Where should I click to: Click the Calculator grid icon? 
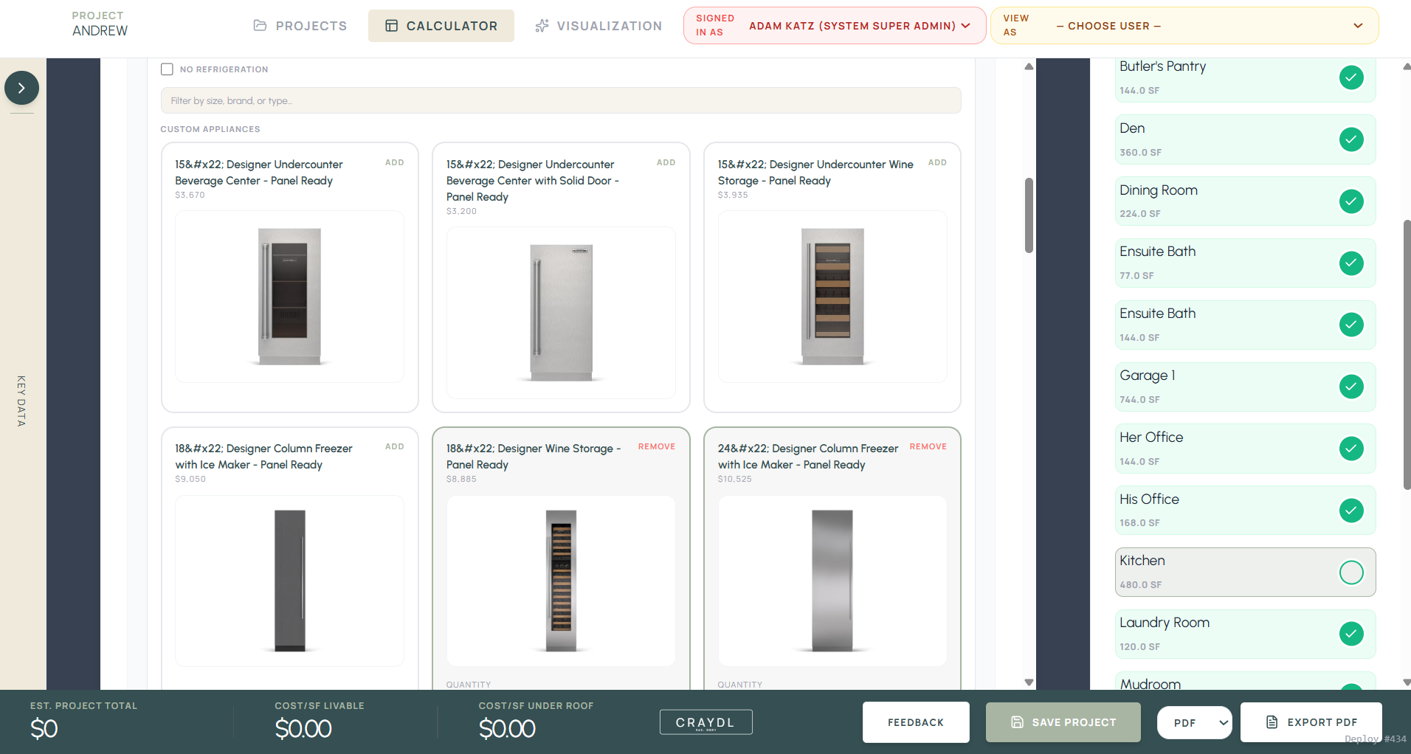click(x=392, y=26)
